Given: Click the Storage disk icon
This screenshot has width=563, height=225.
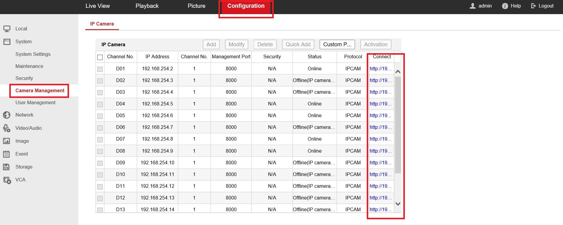Looking at the screenshot, I should click(7, 167).
